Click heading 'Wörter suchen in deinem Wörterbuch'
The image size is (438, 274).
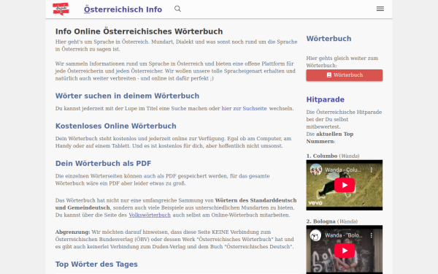pyautogui.click(x=127, y=96)
